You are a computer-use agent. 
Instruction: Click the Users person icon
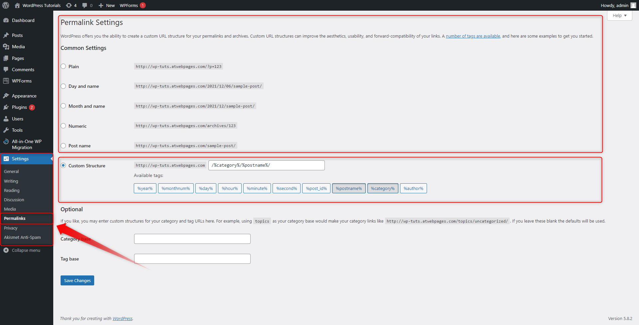pos(6,119)
